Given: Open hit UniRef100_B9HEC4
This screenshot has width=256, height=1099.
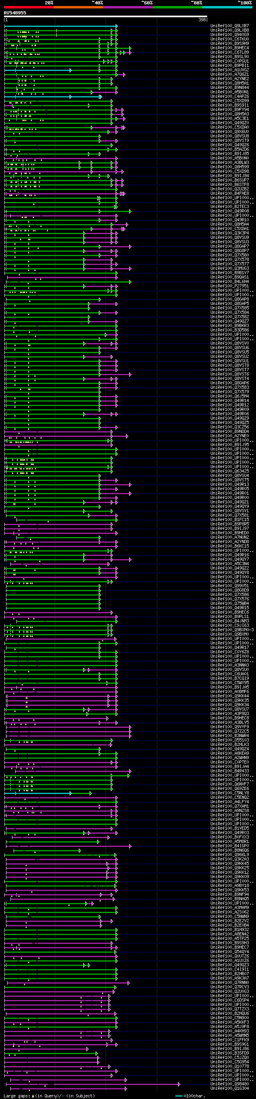Looking at the screenshot, I should click(230, 48).
